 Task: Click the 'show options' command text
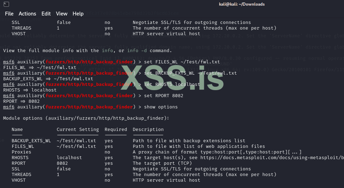pyautogui.click(x=161, y=107)
